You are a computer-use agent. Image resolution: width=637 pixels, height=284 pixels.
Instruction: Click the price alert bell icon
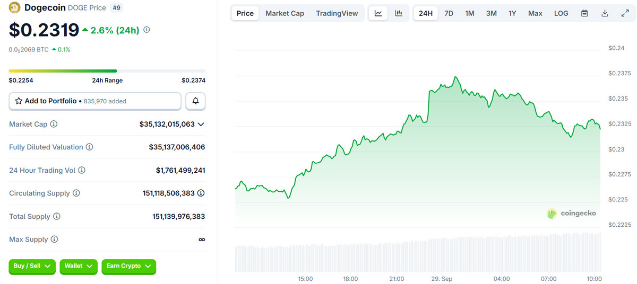[195, 101]
